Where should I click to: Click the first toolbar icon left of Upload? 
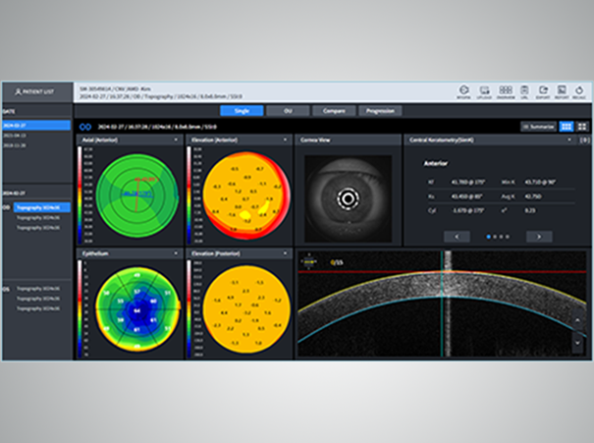pos(463,92)
